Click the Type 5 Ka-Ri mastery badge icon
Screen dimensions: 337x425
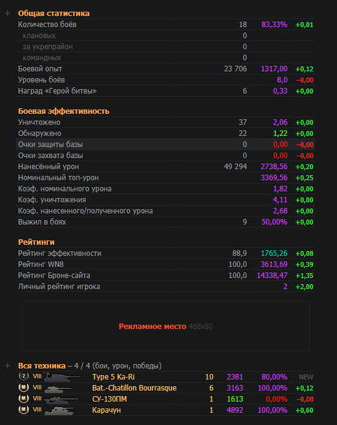(23, 376)
